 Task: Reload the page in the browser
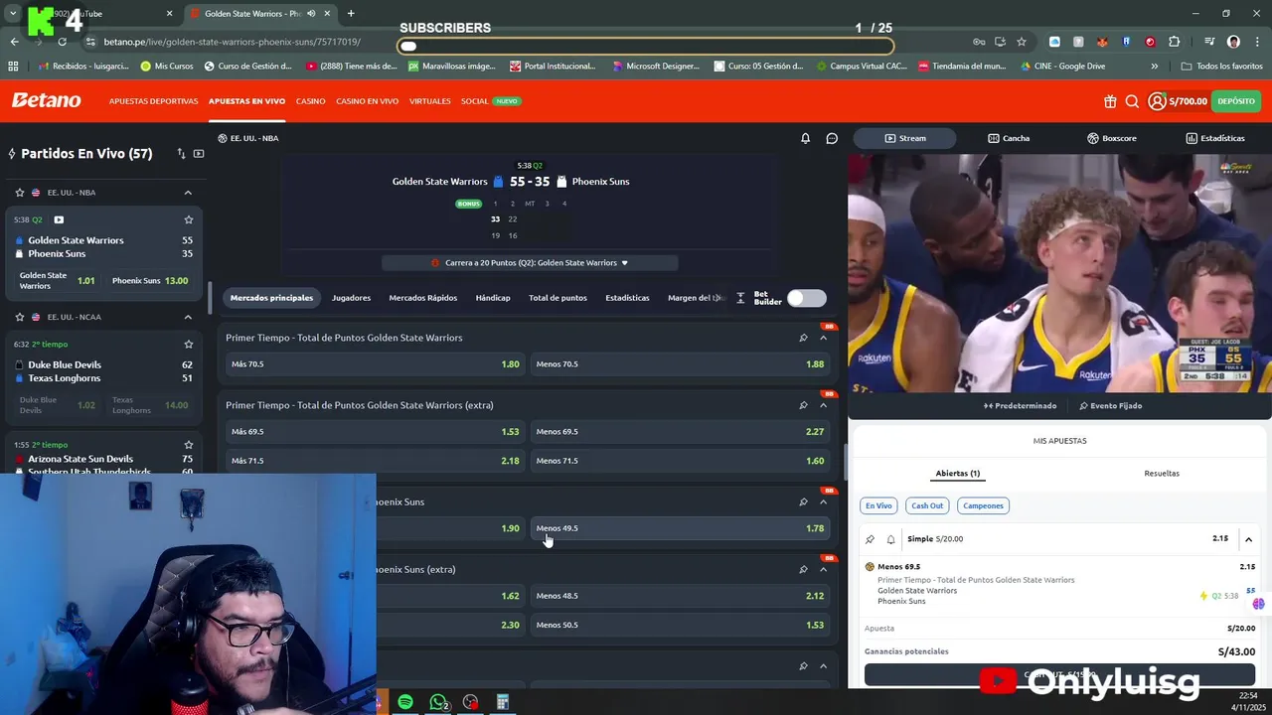[x=62, y=42]
